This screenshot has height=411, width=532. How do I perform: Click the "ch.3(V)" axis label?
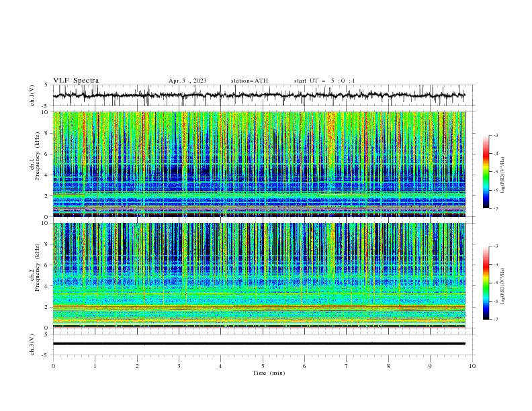[x=32, y=345]
